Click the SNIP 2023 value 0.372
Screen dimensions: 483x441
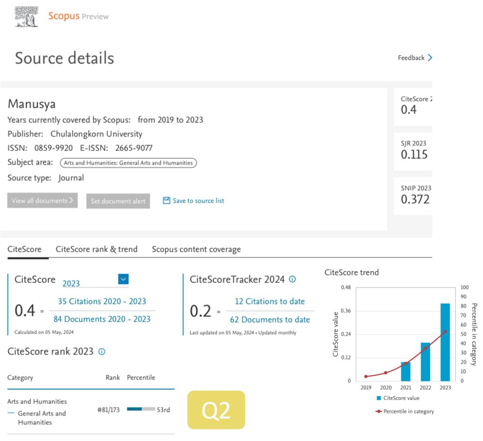click(415, 200)
